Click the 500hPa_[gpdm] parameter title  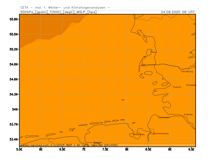point(34,12)
